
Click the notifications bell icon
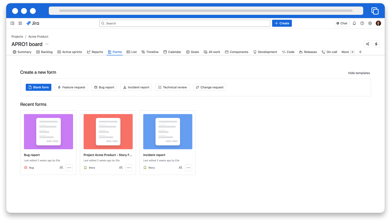coord(354,23)
